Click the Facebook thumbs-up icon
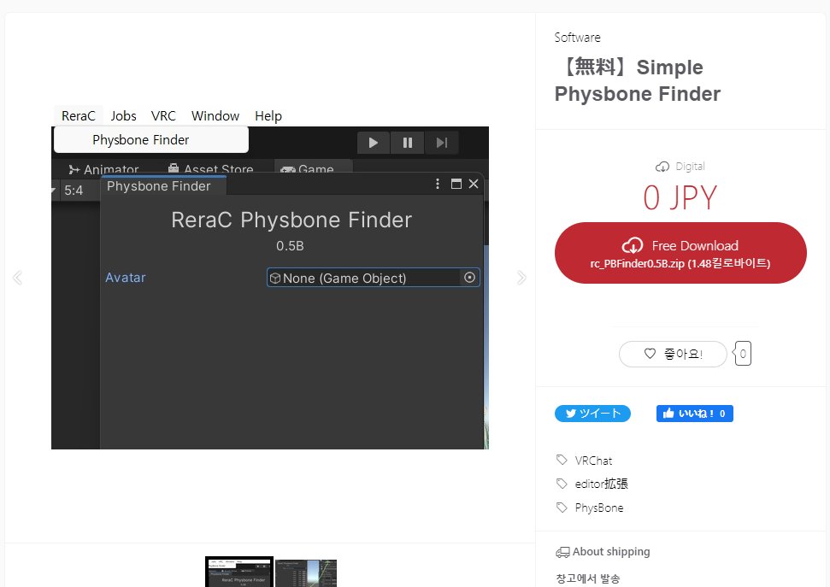This screenshot has width=830, height=587. pyautogui.click(x=668, y=413)
